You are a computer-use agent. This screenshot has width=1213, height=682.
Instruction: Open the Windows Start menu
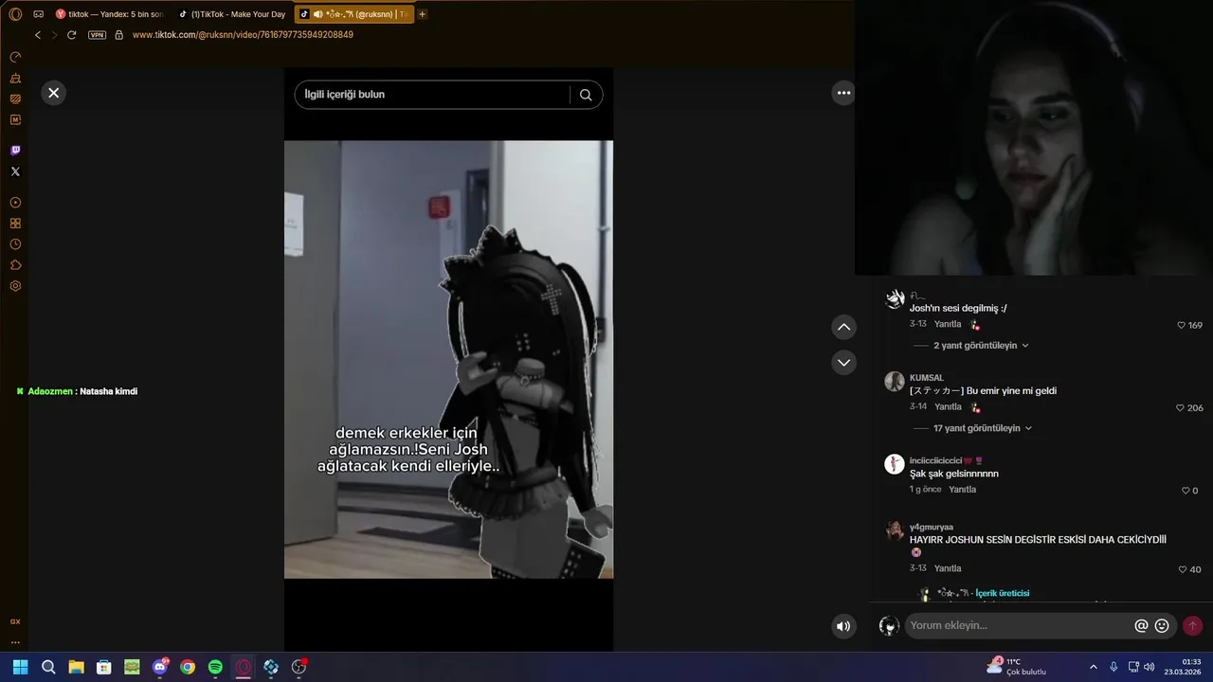point(20,667)
